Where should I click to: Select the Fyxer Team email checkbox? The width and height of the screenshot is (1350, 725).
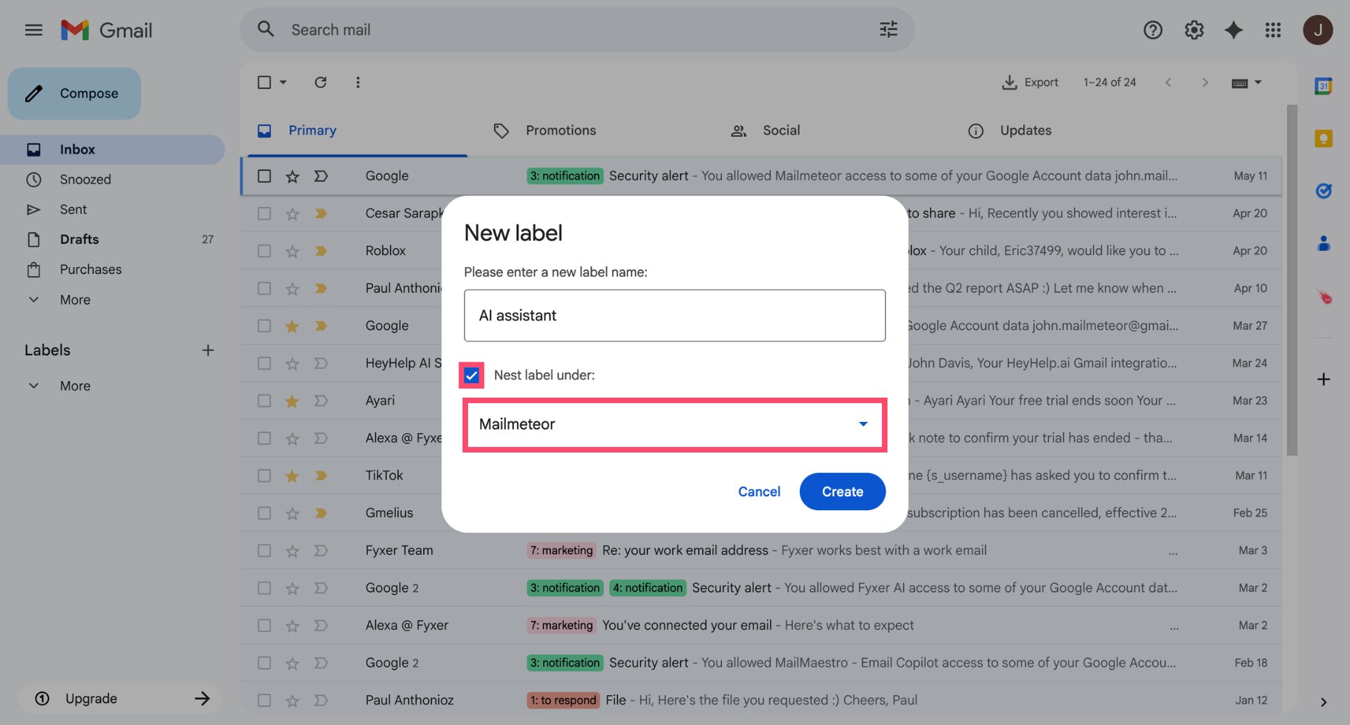(264, 551)
